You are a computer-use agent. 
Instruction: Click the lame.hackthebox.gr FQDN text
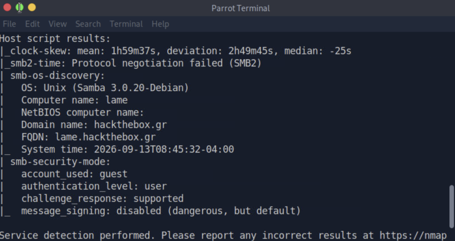tap(106, 137)
